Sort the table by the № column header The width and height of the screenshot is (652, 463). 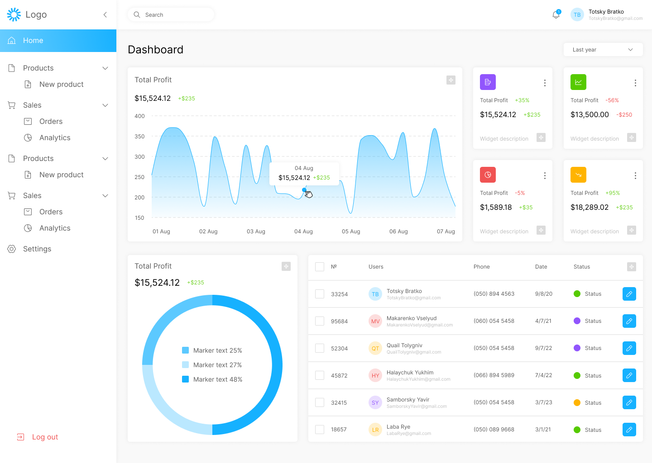[334, 267]
